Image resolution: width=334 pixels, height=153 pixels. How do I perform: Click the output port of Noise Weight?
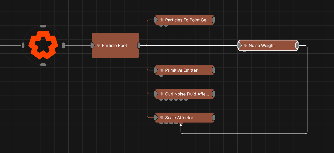click(x=297, y=46)
